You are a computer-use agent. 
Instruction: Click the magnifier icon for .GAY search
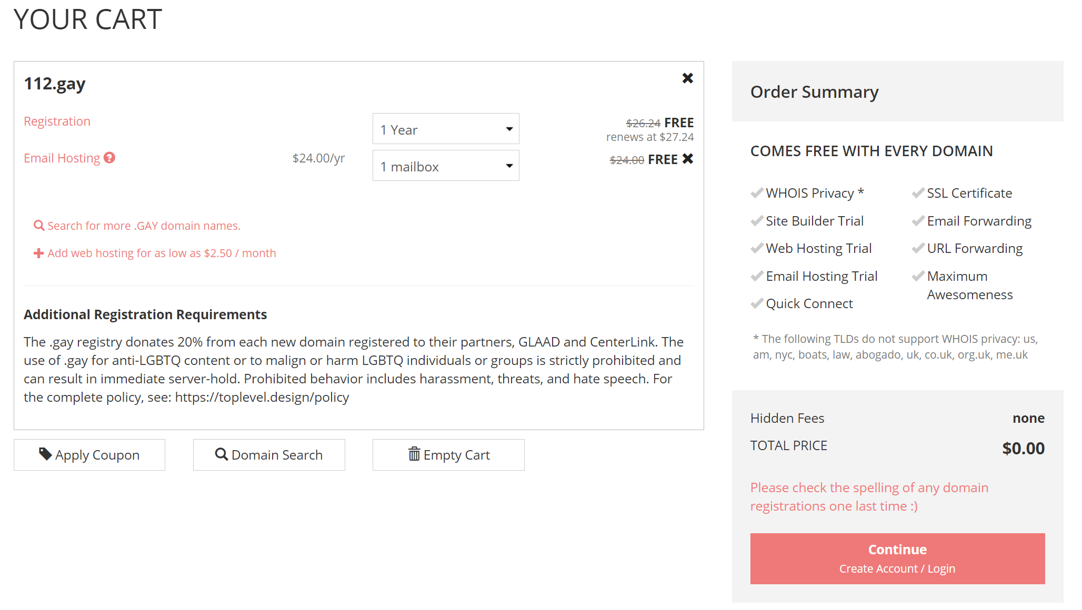[x=39, y=226]
